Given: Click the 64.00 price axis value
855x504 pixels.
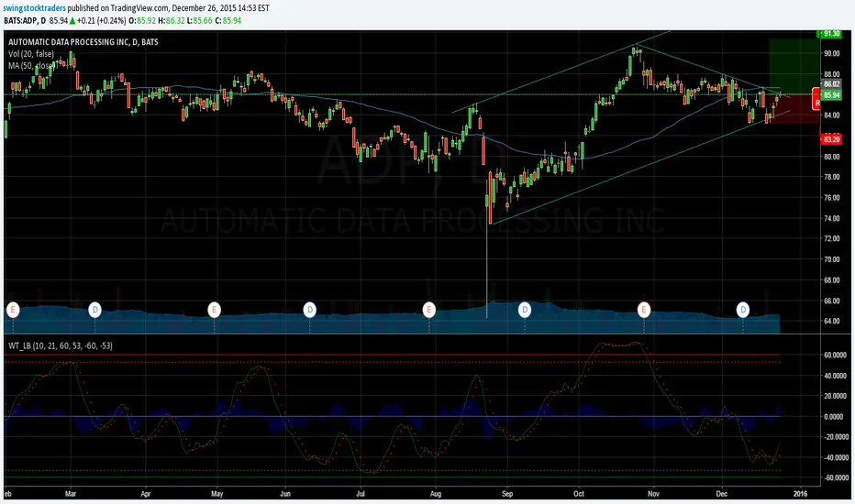Looking at the screenshot, I should (831, 322).
